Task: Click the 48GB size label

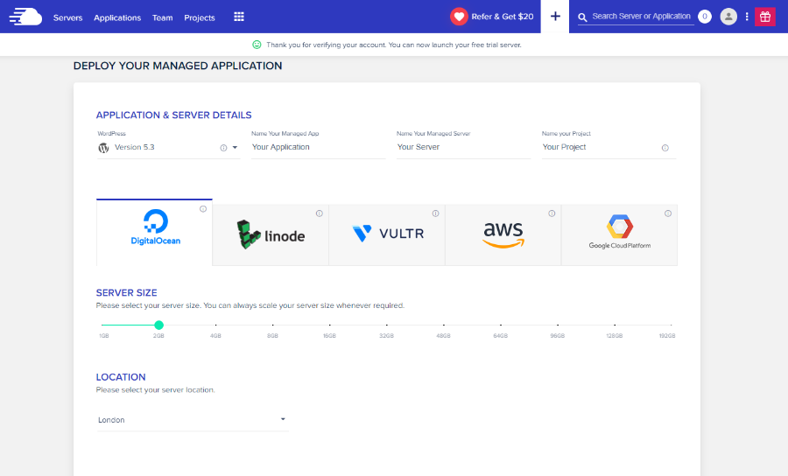Action: (443, 335)
